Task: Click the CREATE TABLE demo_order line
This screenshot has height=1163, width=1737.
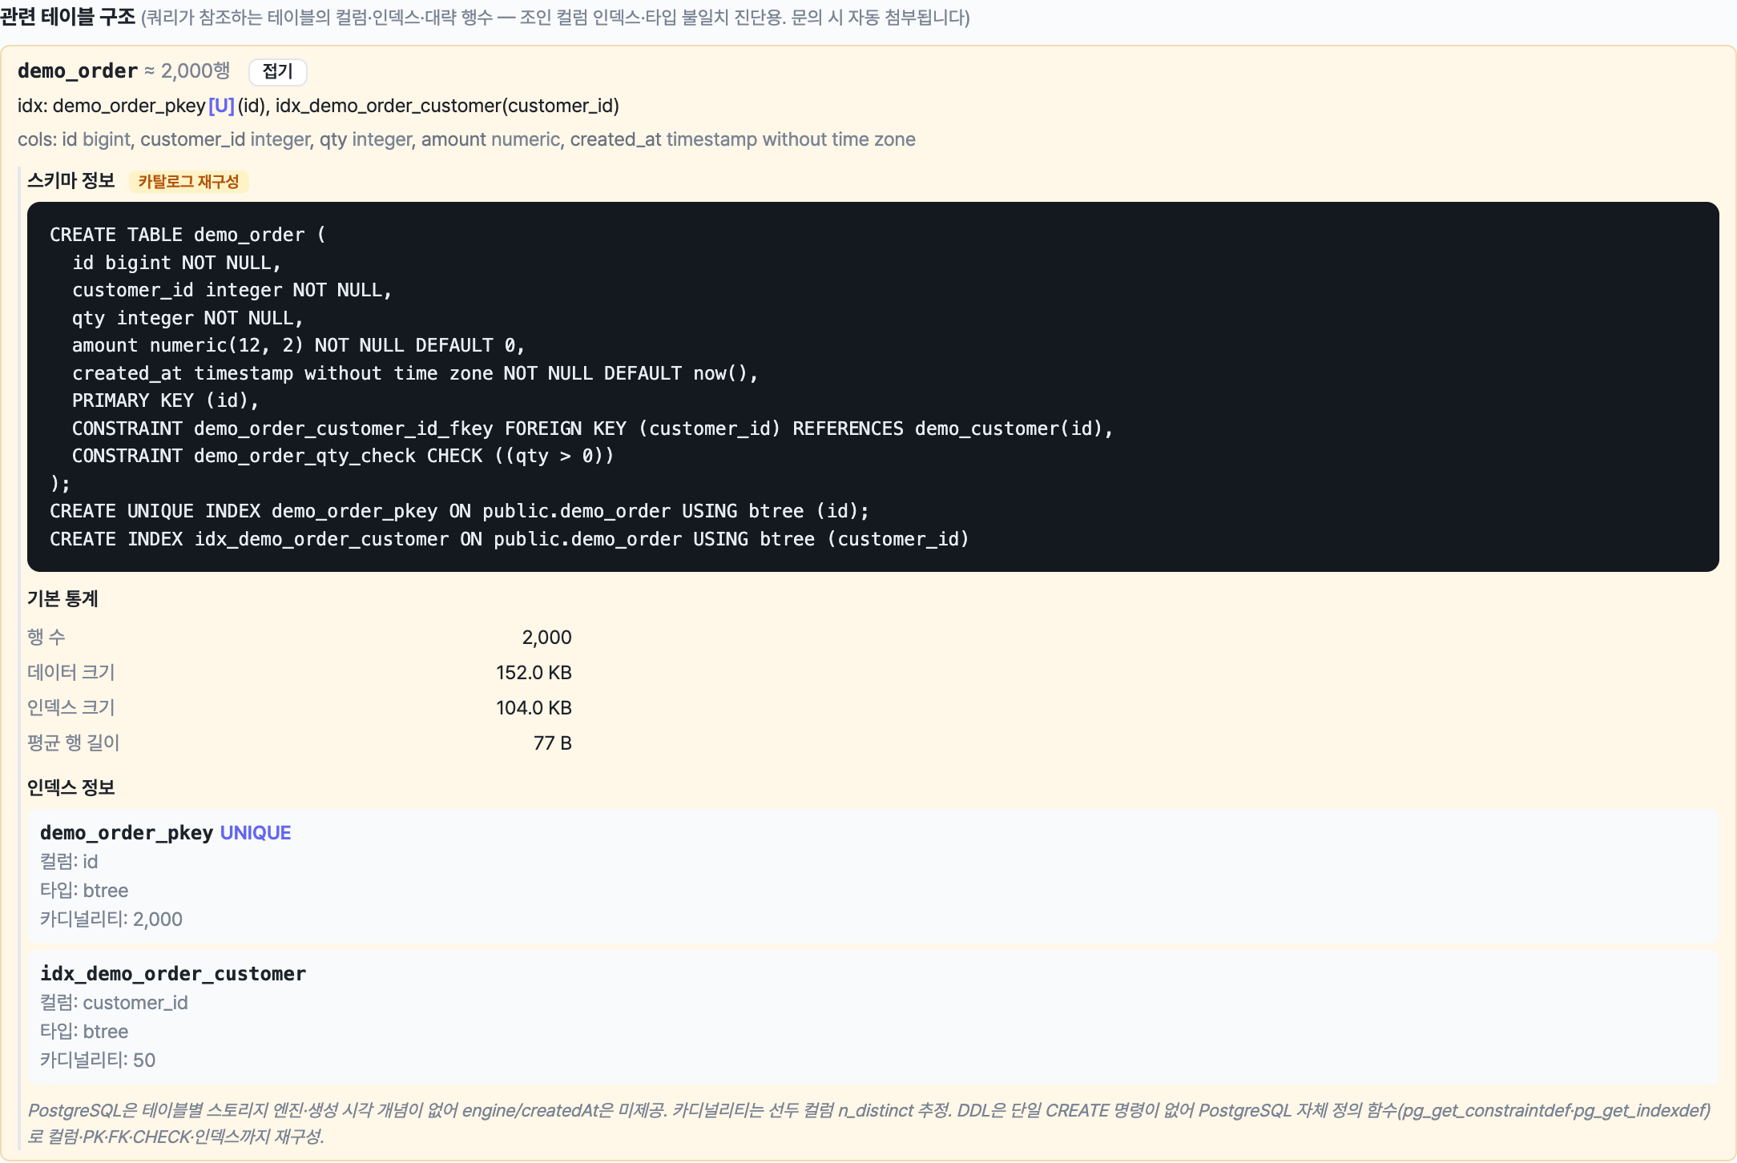Action: (x=188, y=235)
